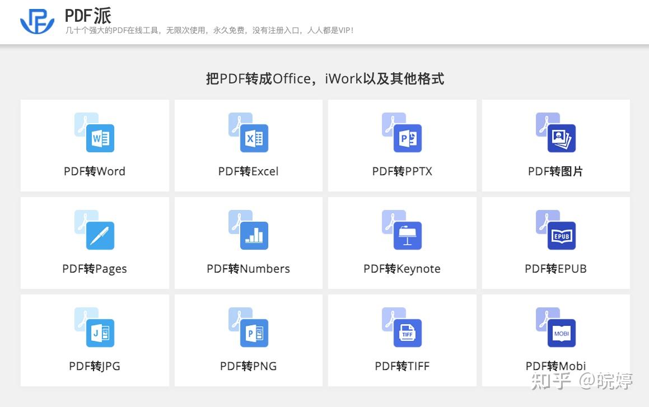The width and height of the screenshot is (649, 407).
Task: Click the PDF转Keynote label
Action: pos(402,269)
